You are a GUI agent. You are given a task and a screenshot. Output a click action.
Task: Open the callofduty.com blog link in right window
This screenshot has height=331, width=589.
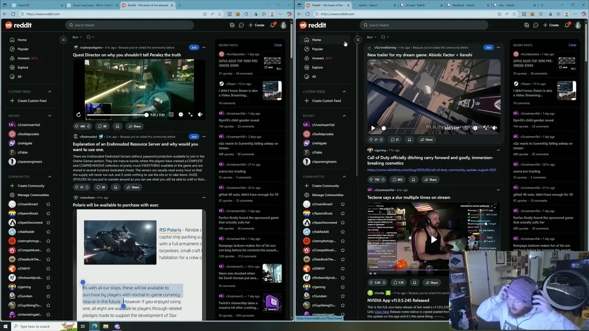point(432,170)
